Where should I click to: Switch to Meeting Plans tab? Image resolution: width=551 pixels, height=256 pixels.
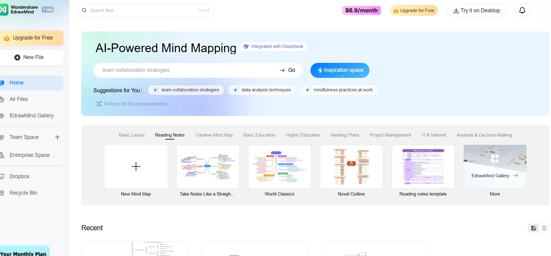click(345, 135)
